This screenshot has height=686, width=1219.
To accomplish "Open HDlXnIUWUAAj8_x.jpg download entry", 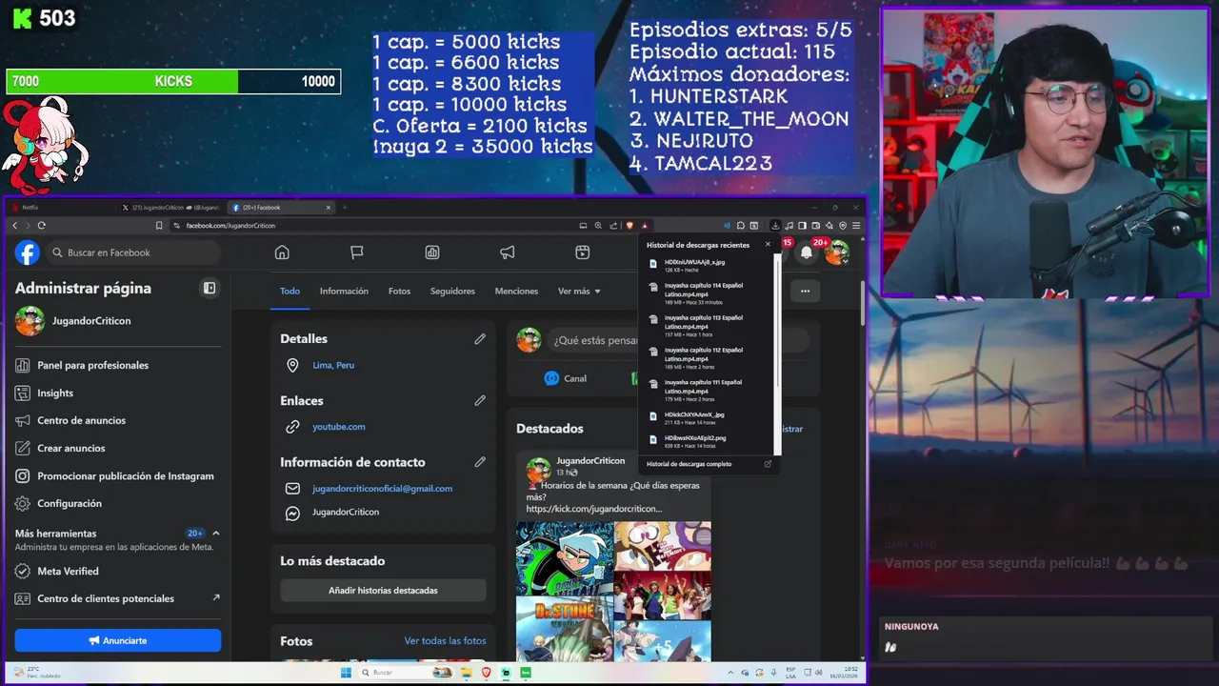I will click(708, 265).
